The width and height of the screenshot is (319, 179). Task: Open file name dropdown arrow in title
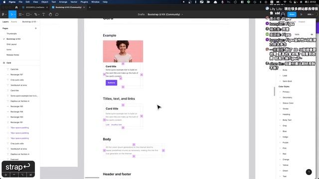pyautogui.click(x=182, y=14)
